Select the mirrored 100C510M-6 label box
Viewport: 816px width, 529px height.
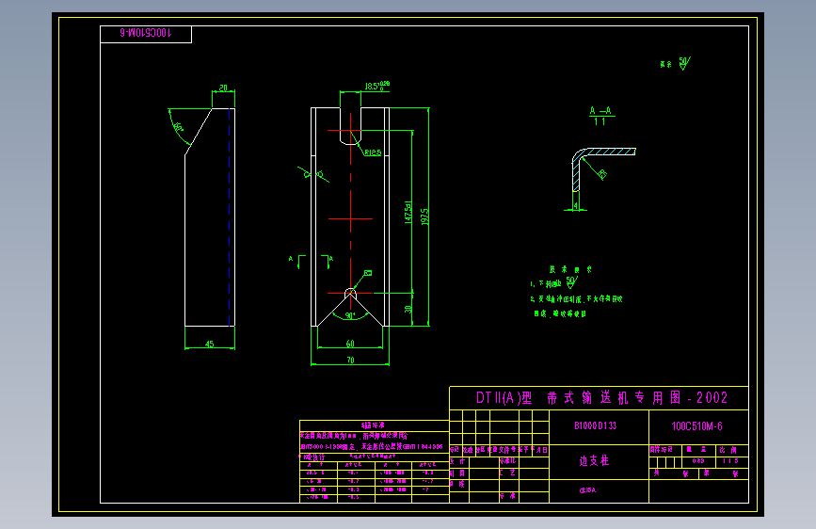point(146,34)
